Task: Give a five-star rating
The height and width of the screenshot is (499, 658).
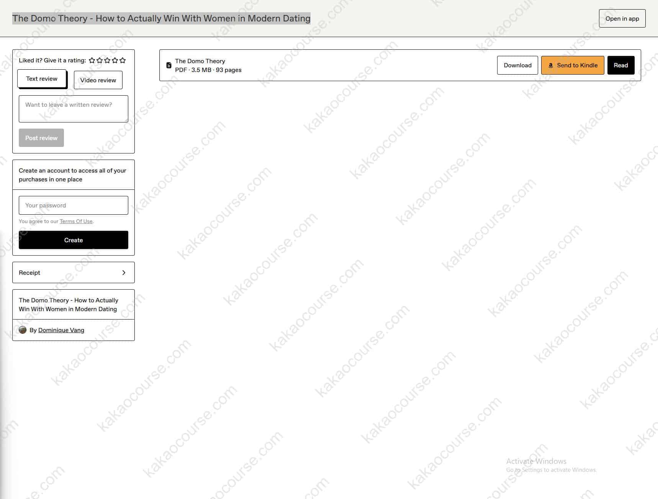Action: click(123, 60)
